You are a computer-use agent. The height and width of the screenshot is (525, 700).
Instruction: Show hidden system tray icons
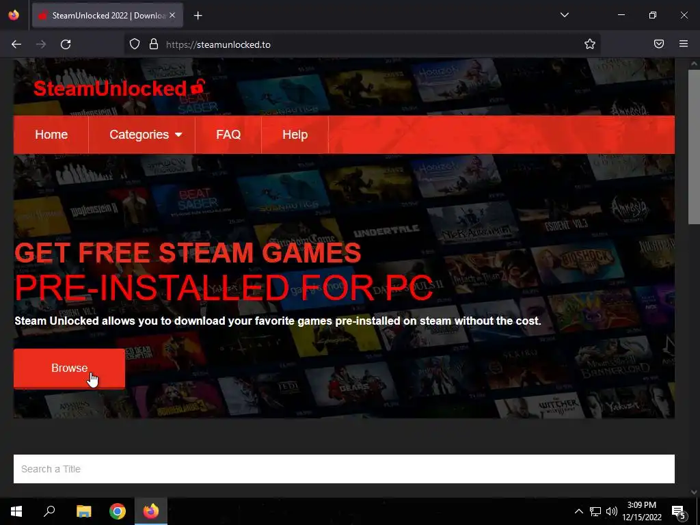point(578,511)
